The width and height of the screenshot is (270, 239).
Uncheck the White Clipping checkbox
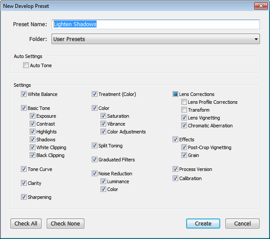pyautogui.click(x=32, y=147)
